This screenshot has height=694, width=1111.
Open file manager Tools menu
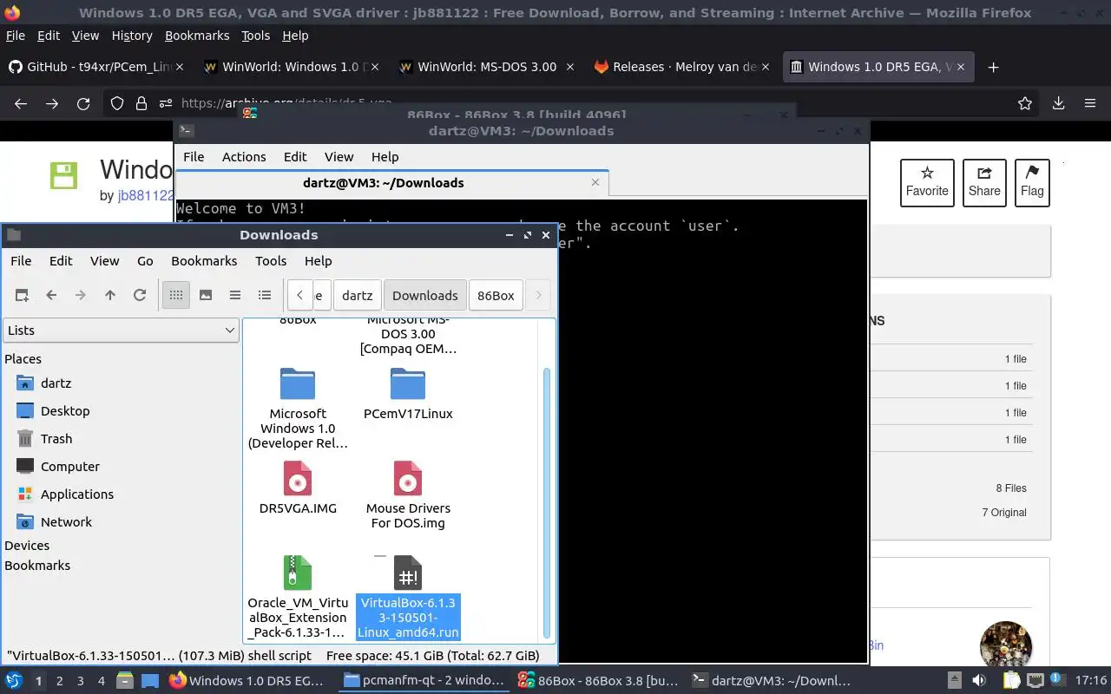271,260
